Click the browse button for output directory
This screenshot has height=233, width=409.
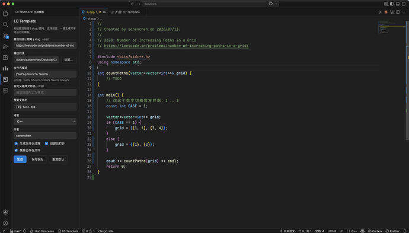69,60
